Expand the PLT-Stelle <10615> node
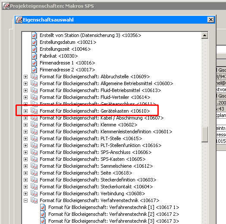 (25, 138)
